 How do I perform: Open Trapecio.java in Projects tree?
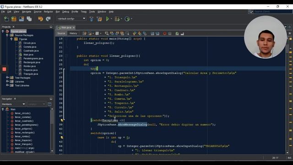click(31, 70)
